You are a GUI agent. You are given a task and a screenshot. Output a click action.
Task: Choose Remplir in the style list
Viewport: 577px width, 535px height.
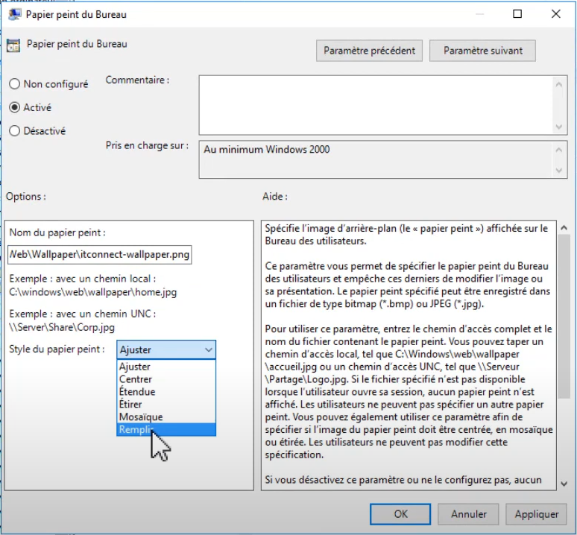pyautogui.click(x=166, y=429)
